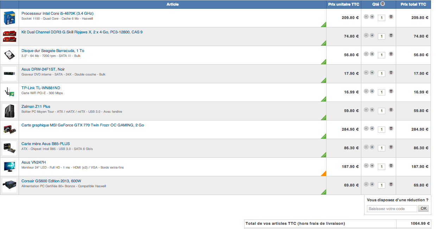The height and width of the screenshot is (229, 444).
Task: Click the empty-cart trash icon in the Qté header
Action: click(383, 4)
